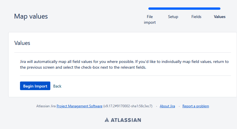Image resolution: width=237 pixels, height=129 pixels.
Task: Click the Map values page heading
Action: tap(31, 16)
